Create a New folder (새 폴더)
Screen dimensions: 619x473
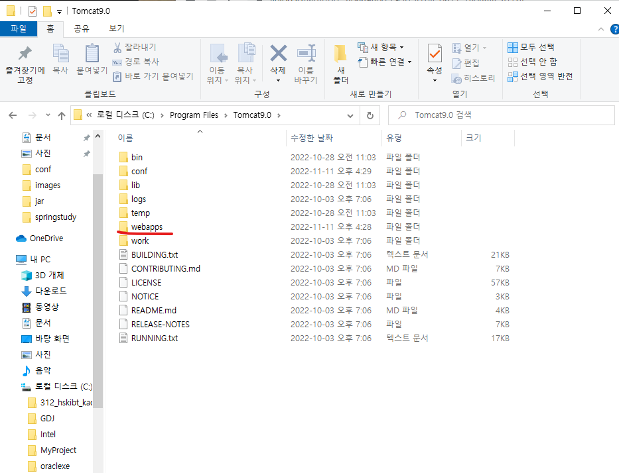click(341, 64)
